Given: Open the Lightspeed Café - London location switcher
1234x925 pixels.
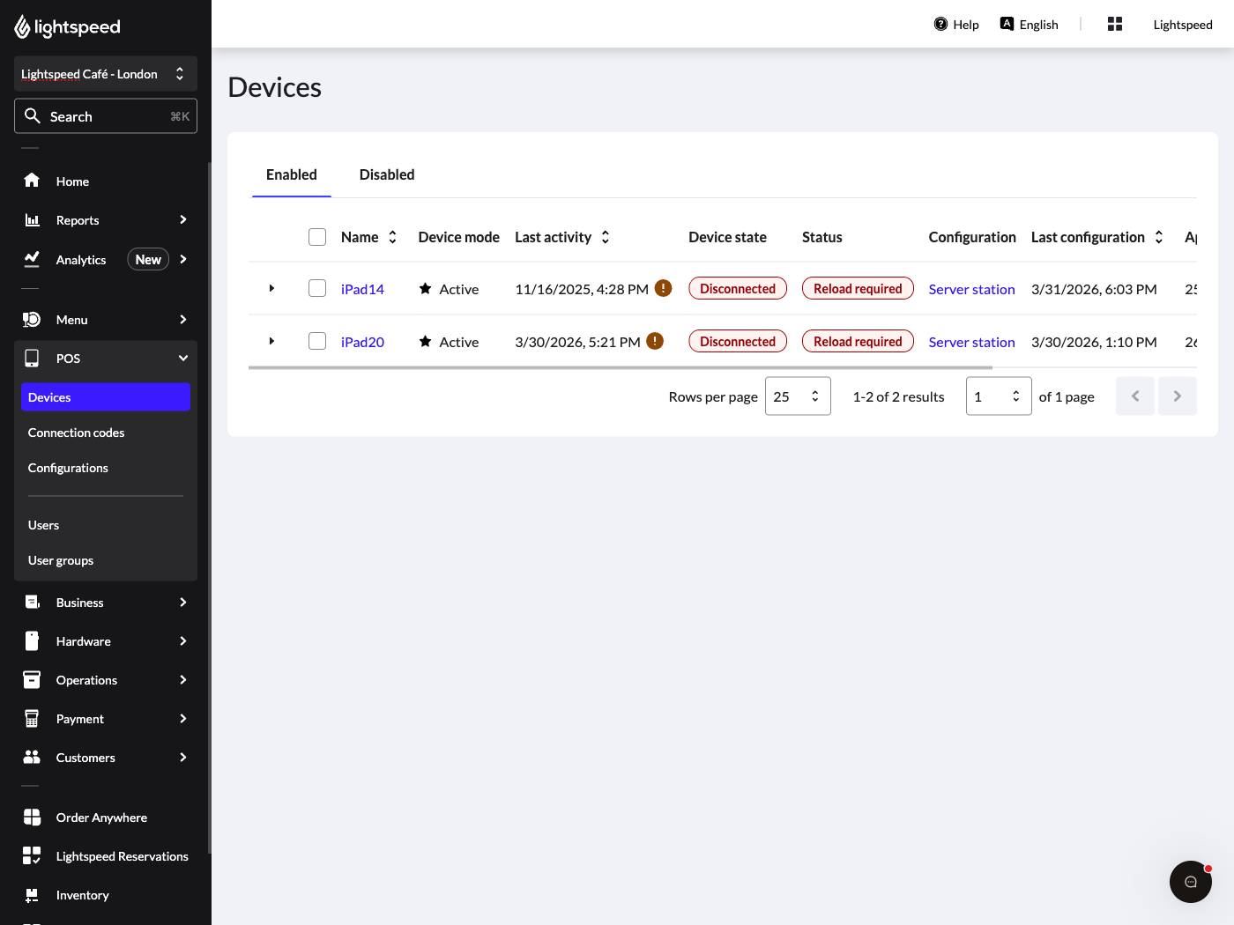Looking at the screenshot, I should point(105,74).
